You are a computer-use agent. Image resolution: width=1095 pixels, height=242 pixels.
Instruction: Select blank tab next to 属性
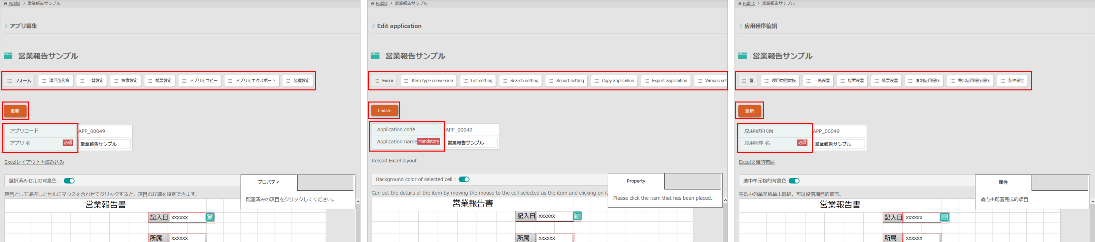(1060, 183)
